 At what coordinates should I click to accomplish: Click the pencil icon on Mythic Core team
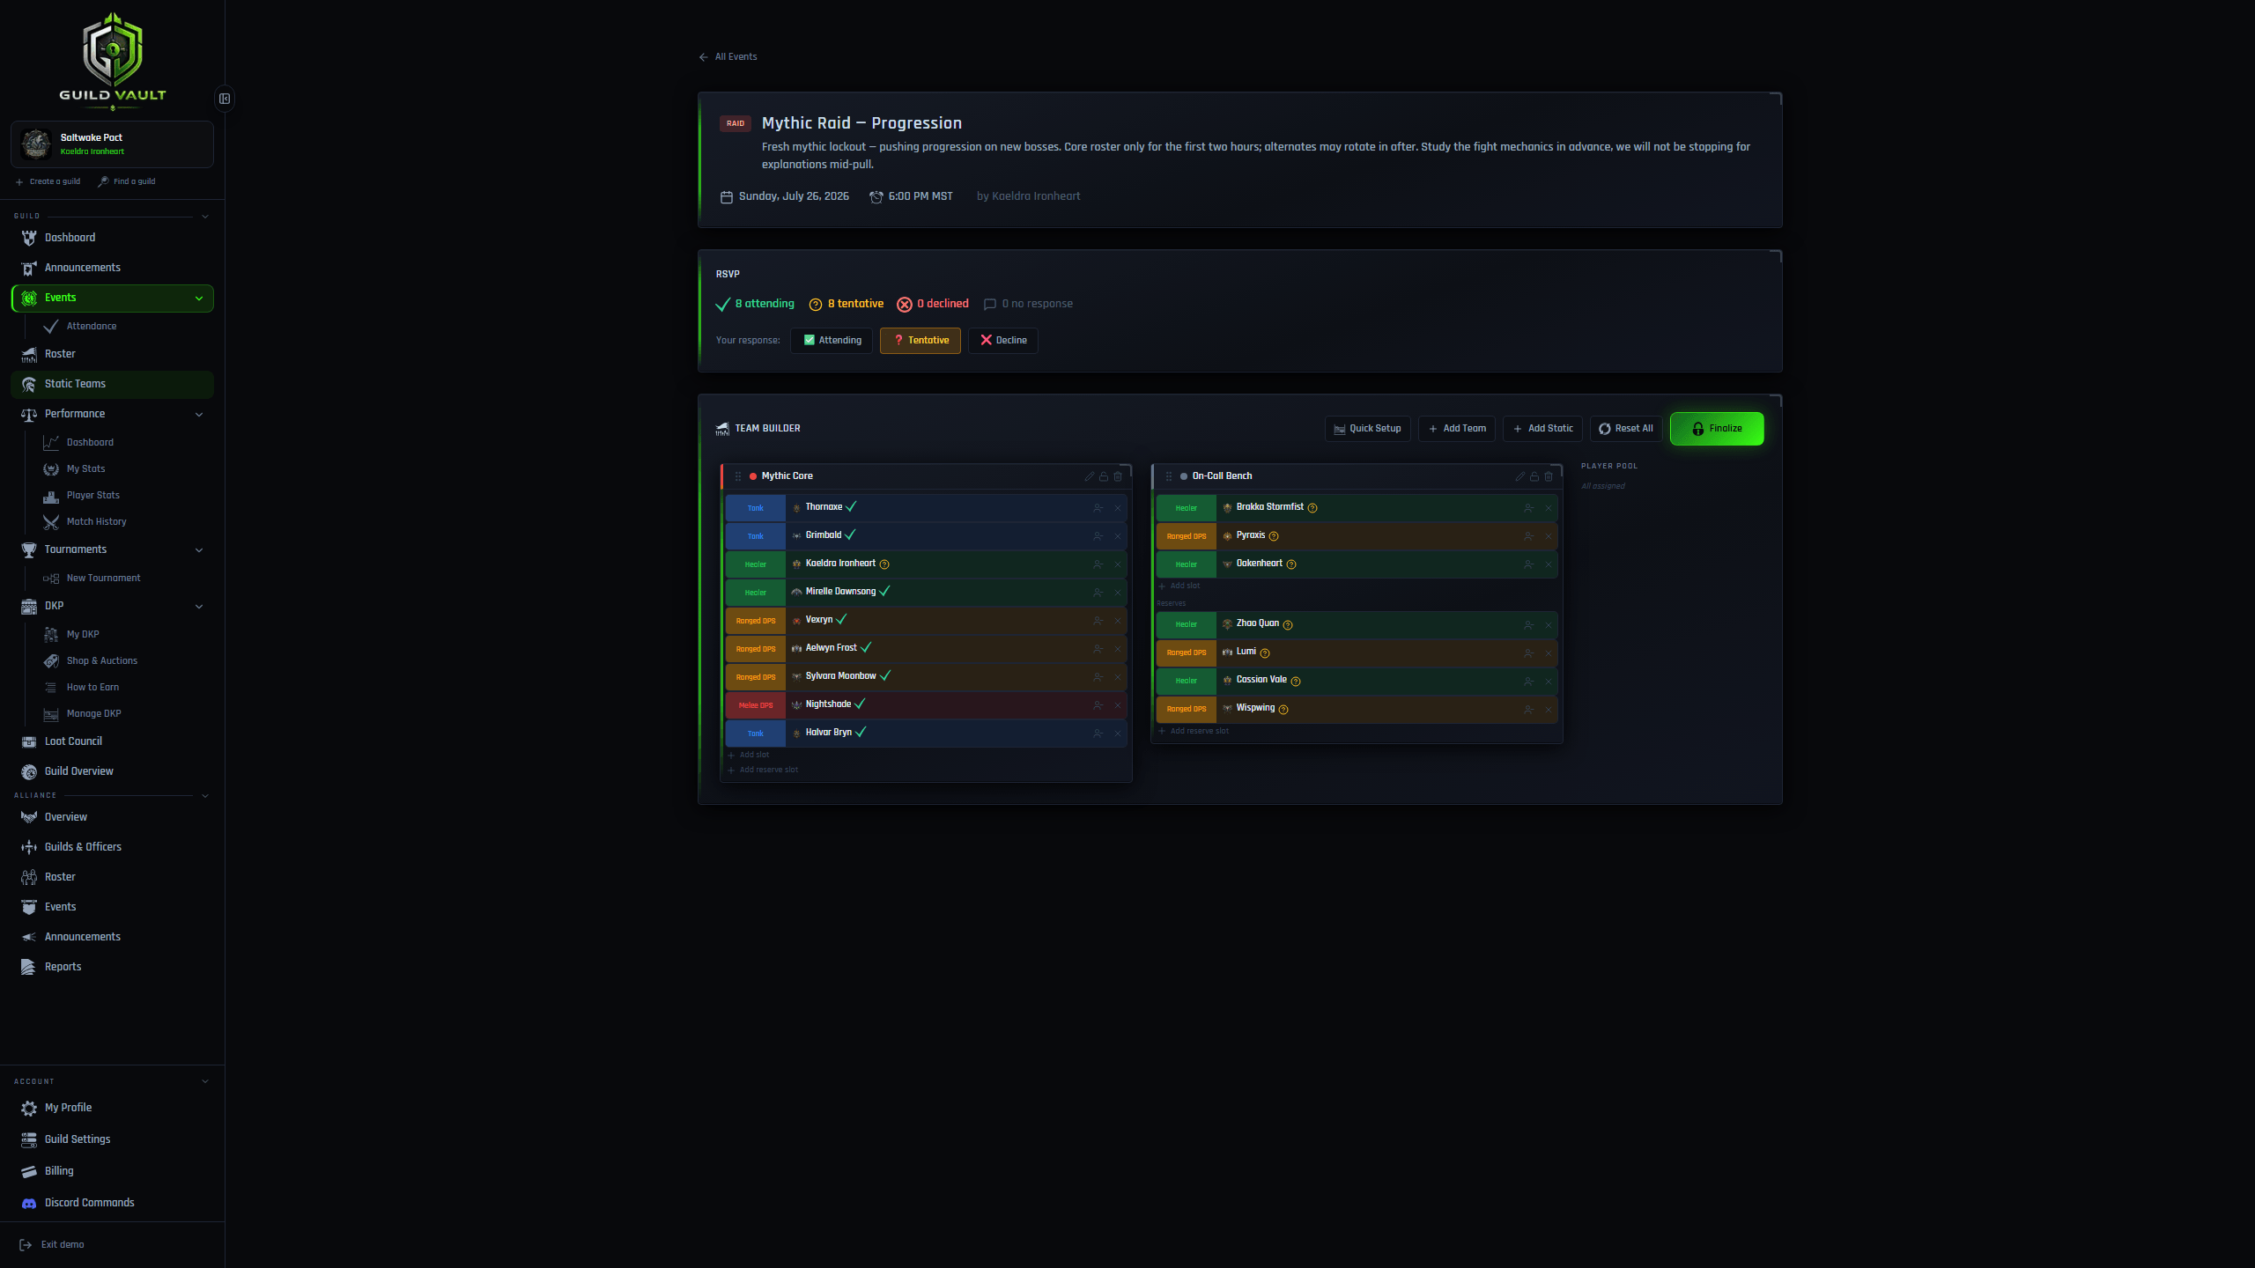coord(1090,476)
